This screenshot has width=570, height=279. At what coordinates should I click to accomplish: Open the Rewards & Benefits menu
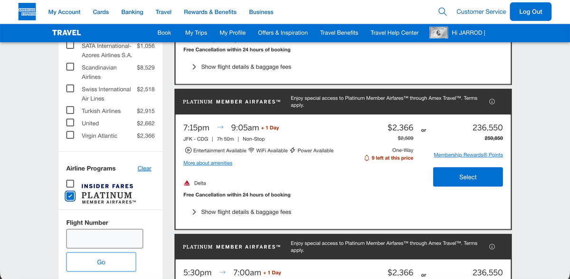(210, 12)
